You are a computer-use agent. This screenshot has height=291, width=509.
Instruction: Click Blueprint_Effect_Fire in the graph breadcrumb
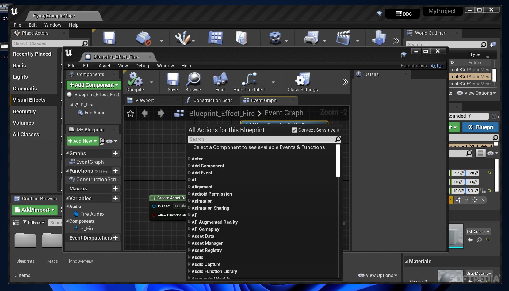(x=222, y=114)
